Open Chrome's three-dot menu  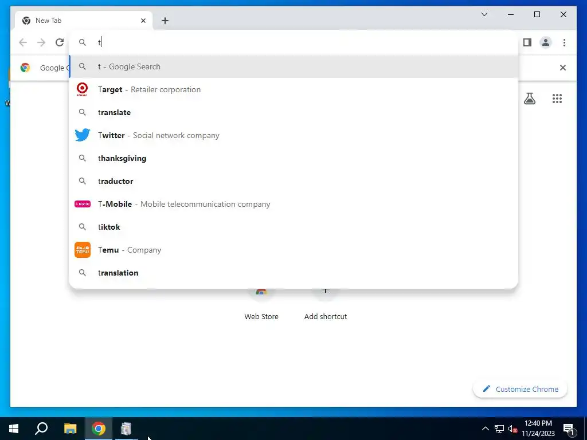[564, 42]
